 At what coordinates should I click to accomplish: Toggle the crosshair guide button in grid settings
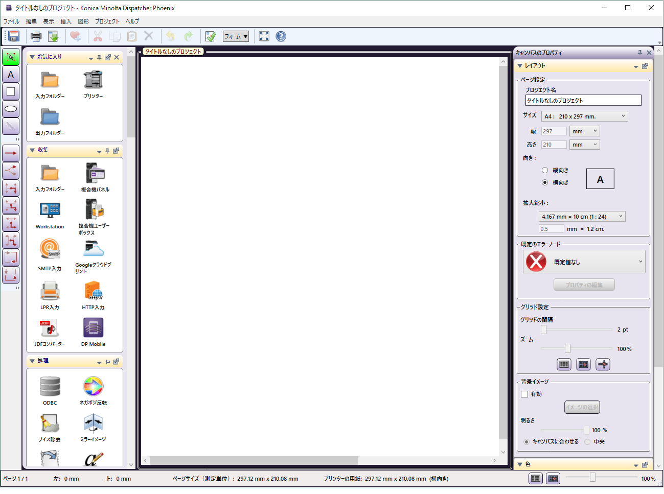[x=603, y=364]
